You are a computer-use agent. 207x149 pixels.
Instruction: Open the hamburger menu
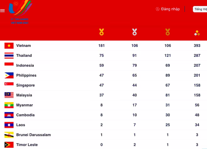3,11
